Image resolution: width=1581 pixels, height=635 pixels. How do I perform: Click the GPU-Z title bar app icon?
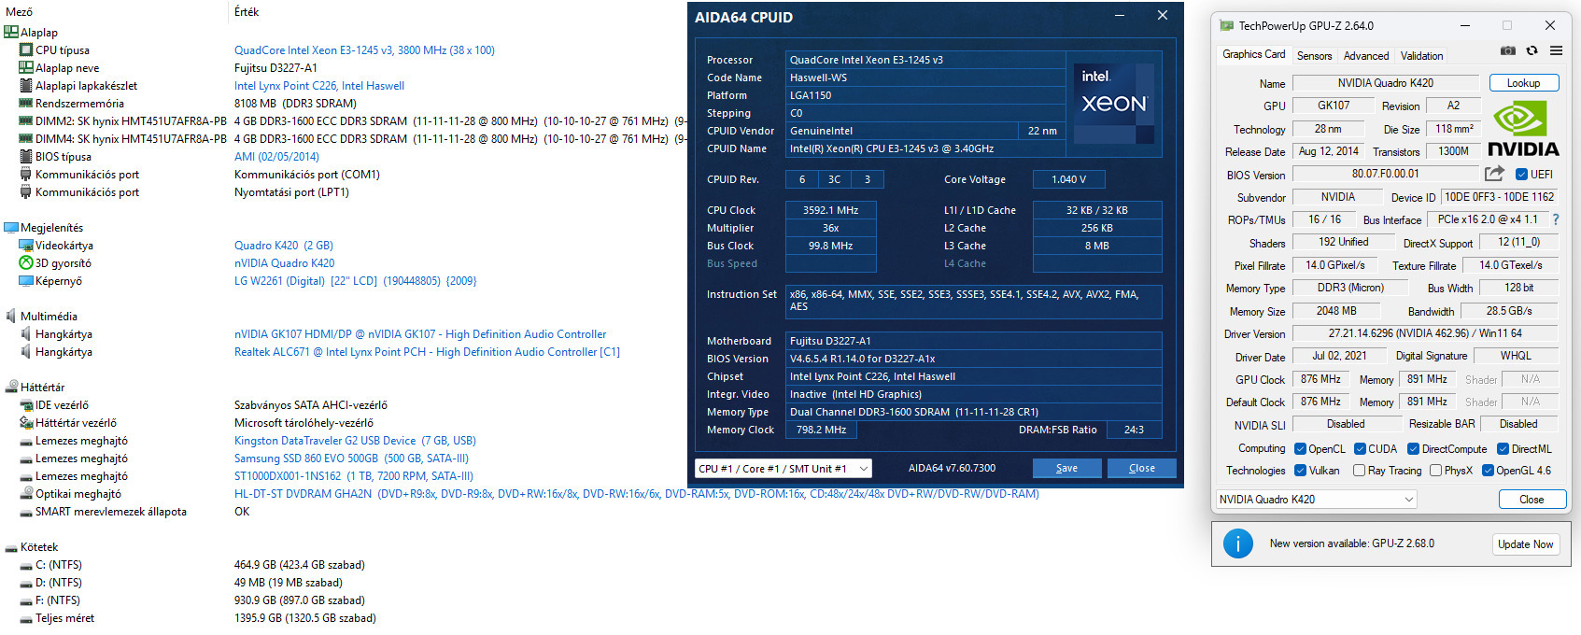pos(1226,25)
